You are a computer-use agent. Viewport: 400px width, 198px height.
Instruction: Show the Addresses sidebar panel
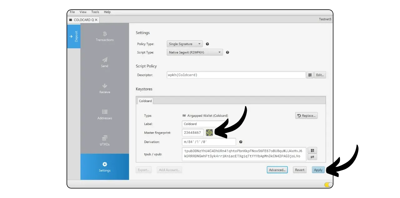click(x=105, y=114)
